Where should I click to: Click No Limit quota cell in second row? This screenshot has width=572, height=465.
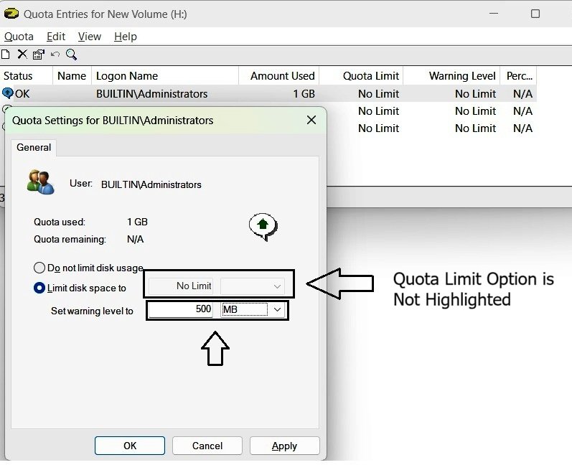(x=379, y=111)
